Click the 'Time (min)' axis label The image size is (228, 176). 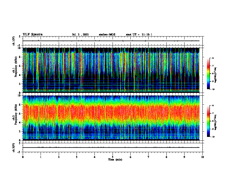(x=115, y=160)
